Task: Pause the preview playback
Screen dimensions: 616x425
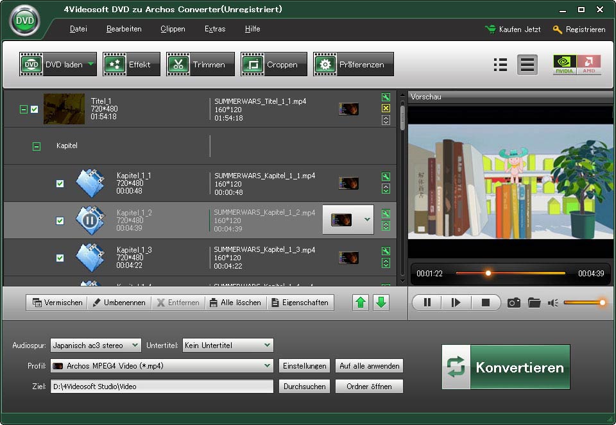Action: [427, 303]
